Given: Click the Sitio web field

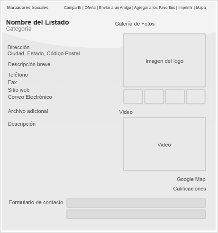Looking at the screenshot, I should pos(18,90).
